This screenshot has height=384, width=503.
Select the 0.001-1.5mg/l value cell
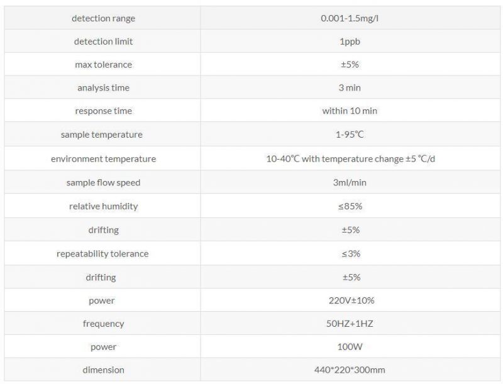[x=350, y=18]
